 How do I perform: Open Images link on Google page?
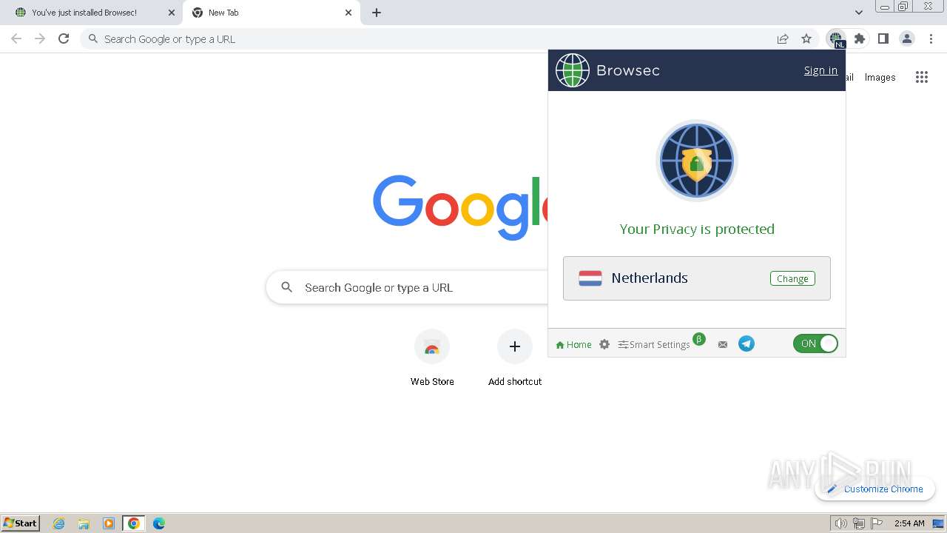click(880, 77)
